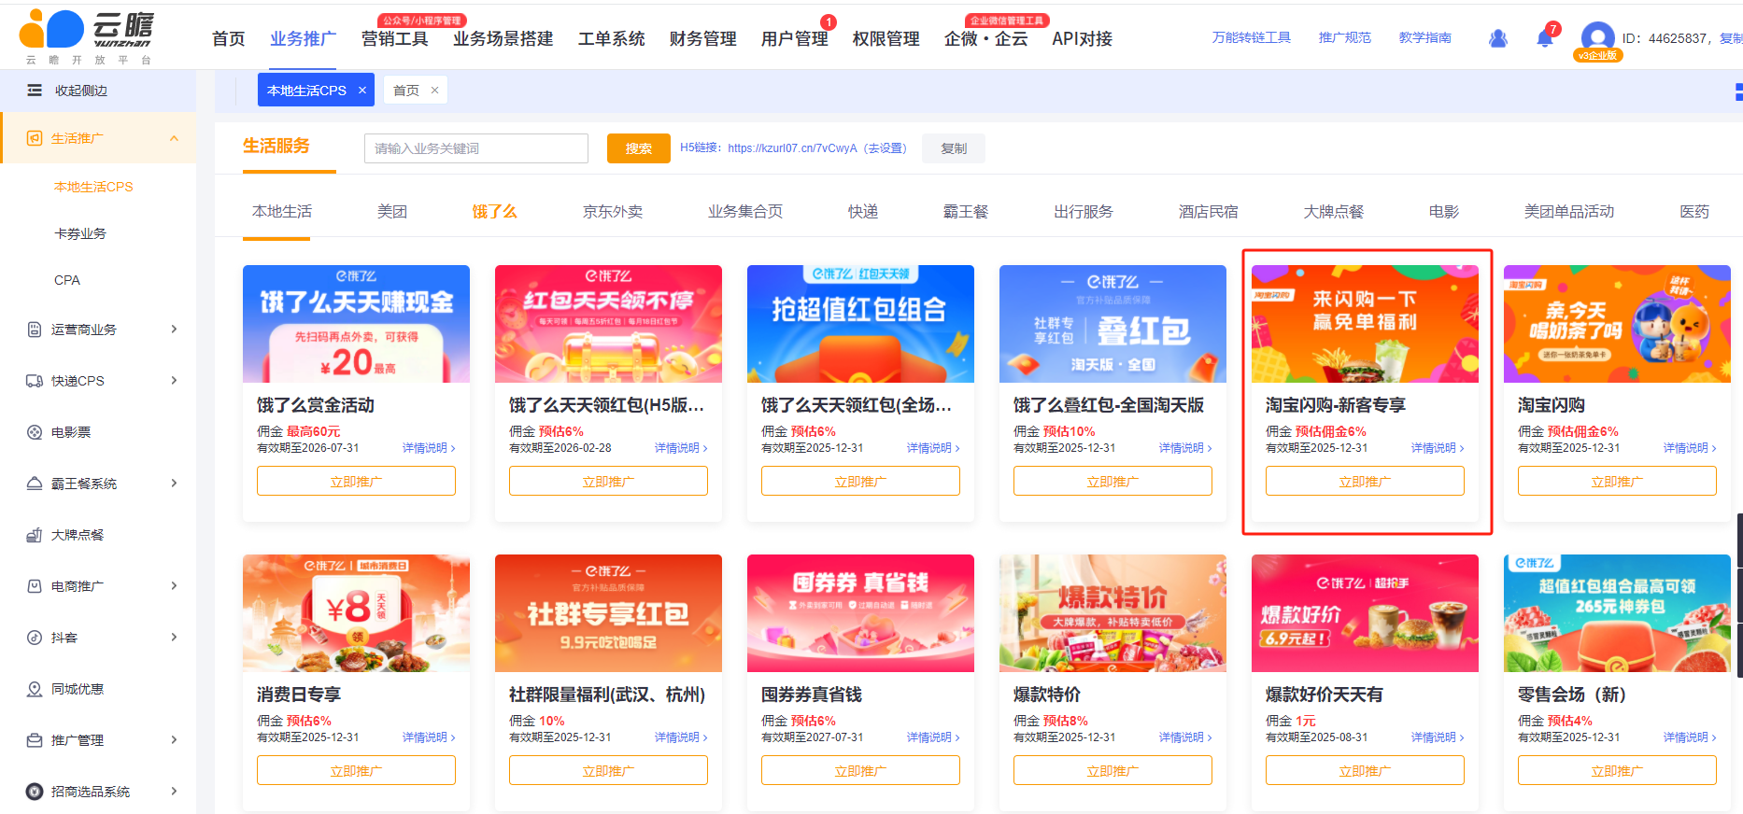
Task: Close the 本地生活CPS tab
Action: 362,91
